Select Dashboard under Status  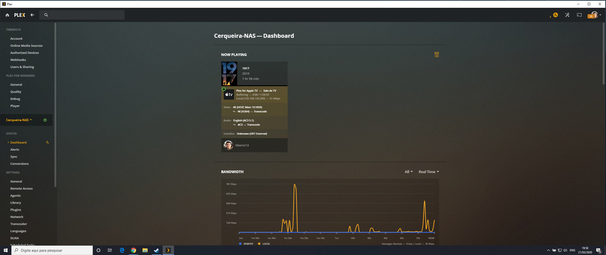point(18,142)
